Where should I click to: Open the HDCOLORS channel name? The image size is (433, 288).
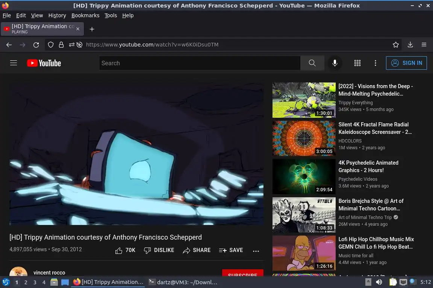point(350,141)
